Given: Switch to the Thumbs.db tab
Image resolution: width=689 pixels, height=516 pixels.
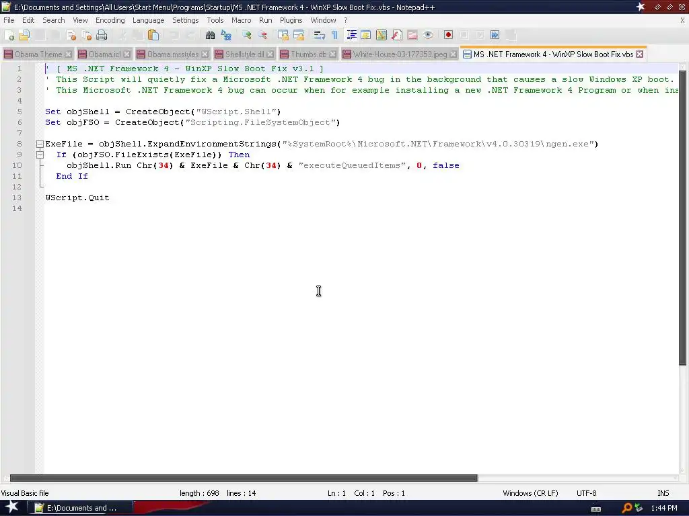Looking at the screenshot, I should tap(308, 54).
